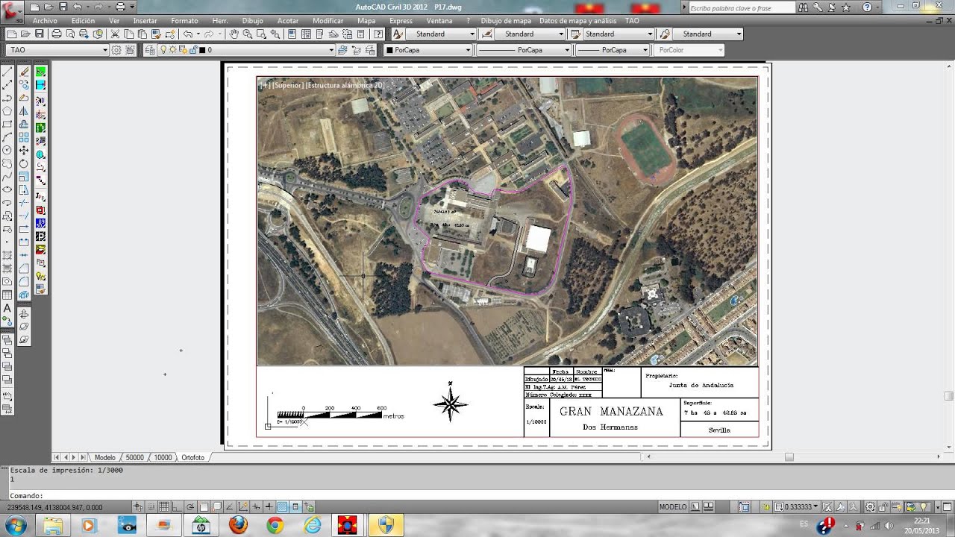
Task: Toggle layer on/off lightbulb in layer dropdown
Action: coord(163,50)
